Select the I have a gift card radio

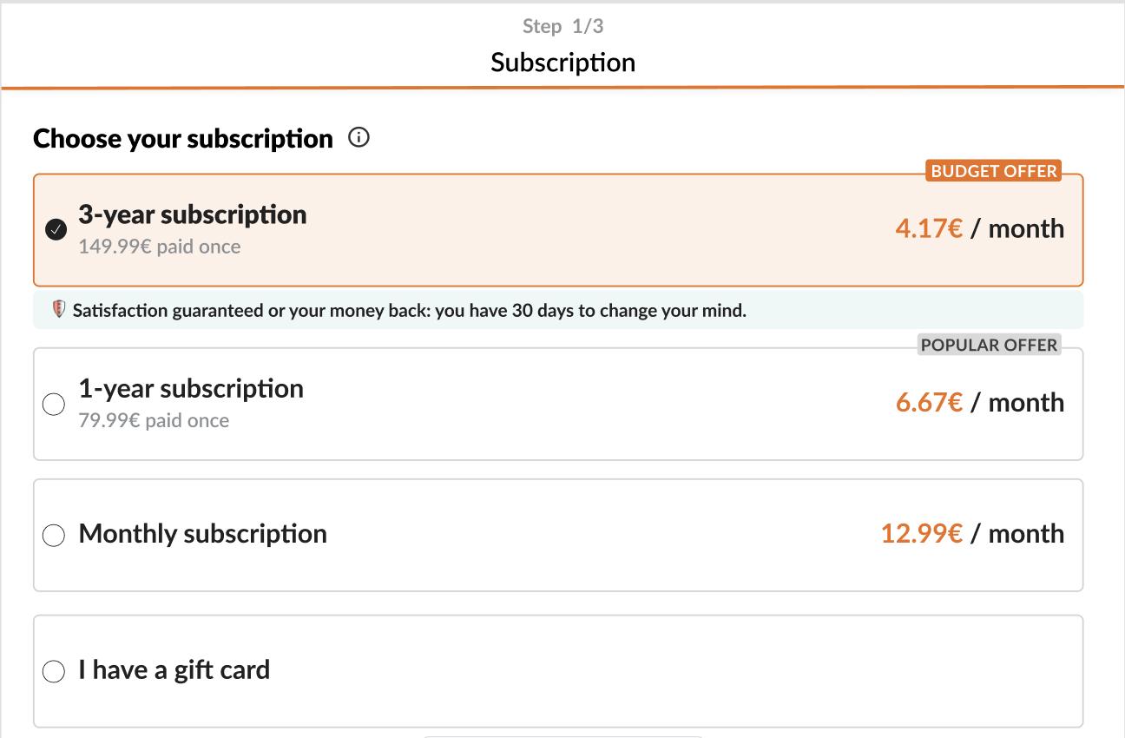pyautogui.click(x=54, y=672)
